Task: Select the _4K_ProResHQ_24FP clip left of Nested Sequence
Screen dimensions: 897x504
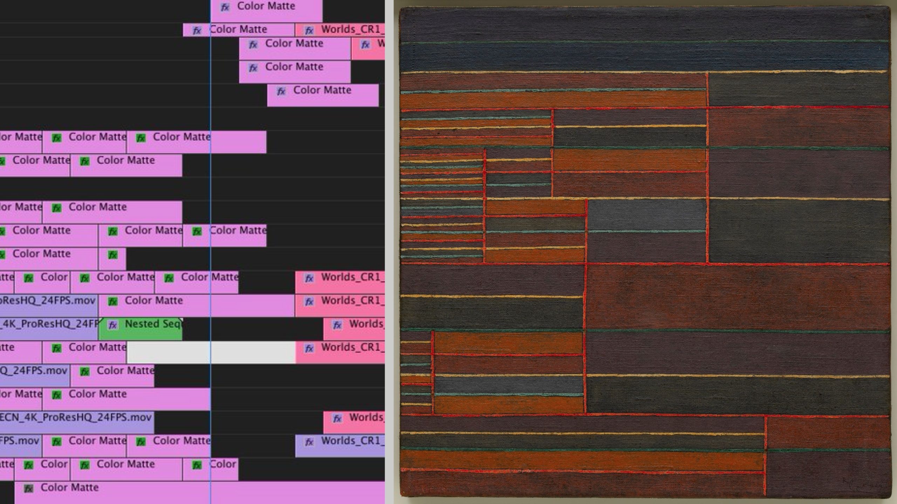Action: 49,329
